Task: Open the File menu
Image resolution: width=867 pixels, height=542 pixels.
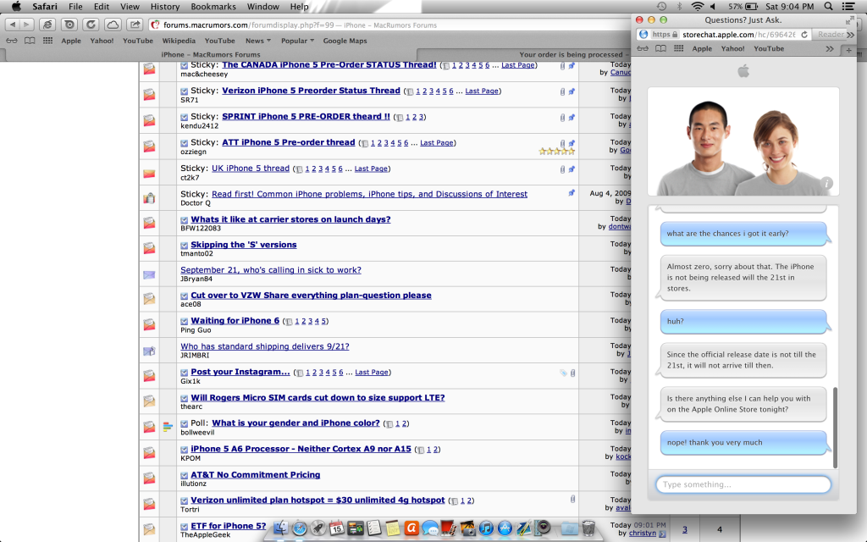Action: click(x=75, y=6)
